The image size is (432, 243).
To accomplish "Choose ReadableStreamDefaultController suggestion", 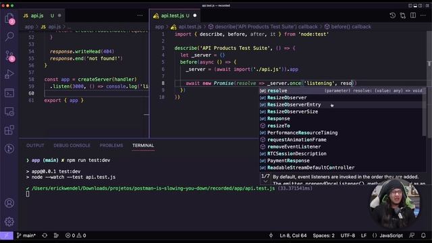I will tap(341, 167).
